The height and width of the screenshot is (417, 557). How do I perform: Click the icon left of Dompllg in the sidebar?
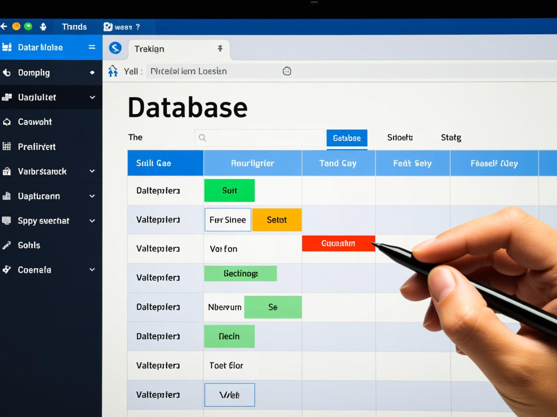click(x=7, y=73)
